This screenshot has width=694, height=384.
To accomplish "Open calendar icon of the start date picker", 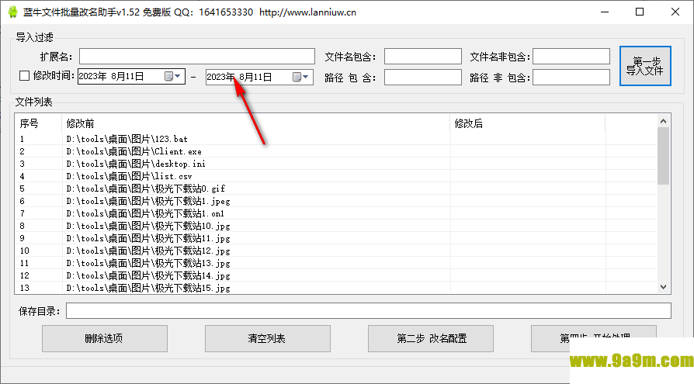I will coord(168,76).
